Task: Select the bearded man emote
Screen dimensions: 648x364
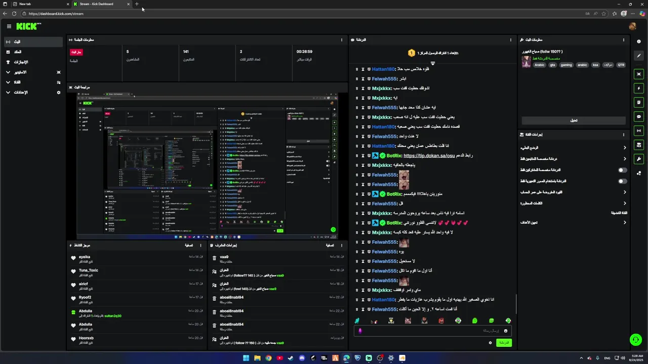Action: (425, 321)
